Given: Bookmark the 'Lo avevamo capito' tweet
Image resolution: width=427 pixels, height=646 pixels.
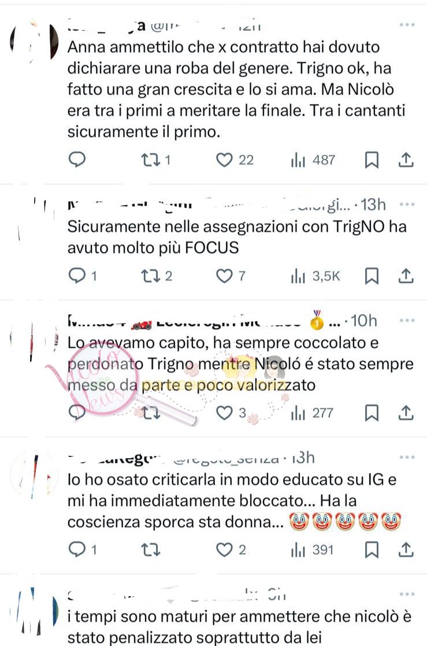Looking at the screenshot, I should tap(372, 413).
